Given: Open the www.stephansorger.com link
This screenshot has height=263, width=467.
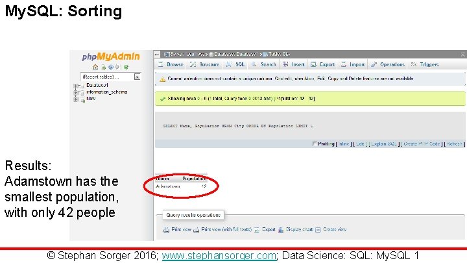Looking at the screenshot, I should point(219,256).
